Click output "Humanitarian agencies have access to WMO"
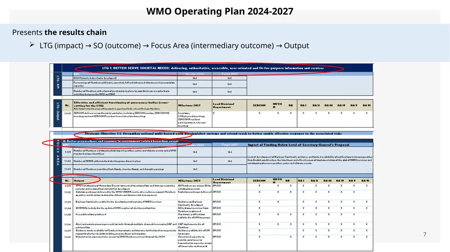 pyautogui.click(x=120, y=237)
